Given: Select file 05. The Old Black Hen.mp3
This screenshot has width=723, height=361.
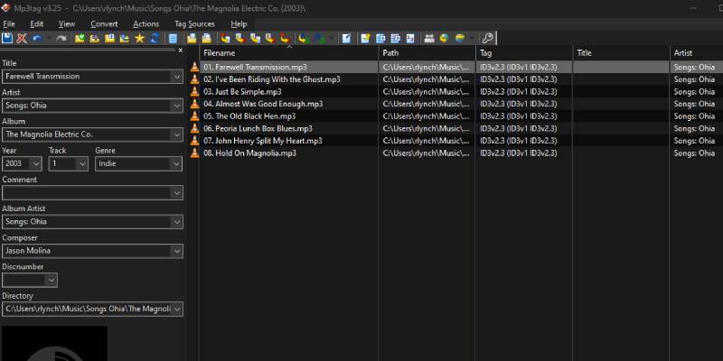Looking at the screenshot, I should [x=249, y=116].
